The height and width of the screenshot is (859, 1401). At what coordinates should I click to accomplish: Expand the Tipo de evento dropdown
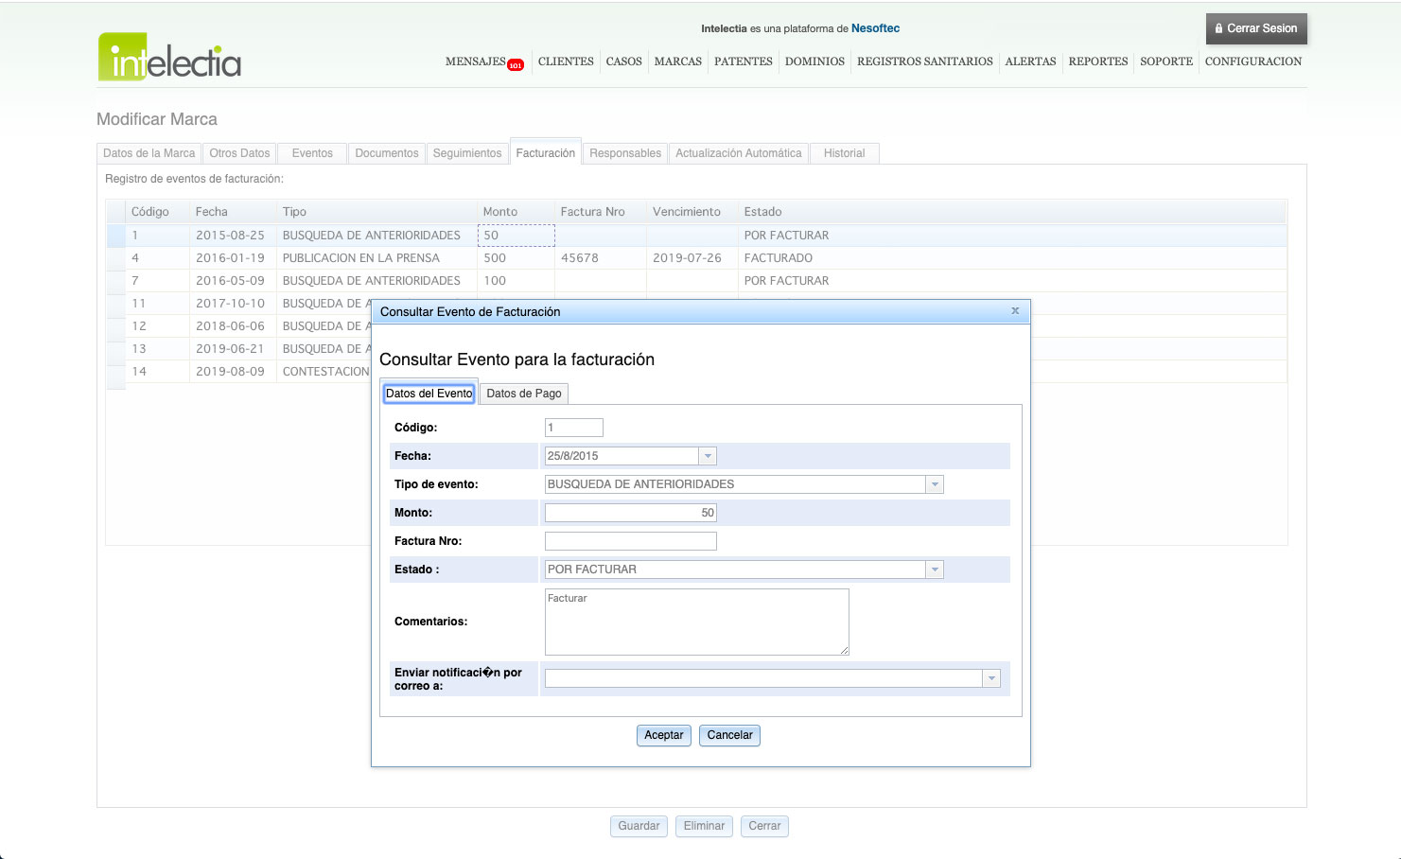pos(935,484)
